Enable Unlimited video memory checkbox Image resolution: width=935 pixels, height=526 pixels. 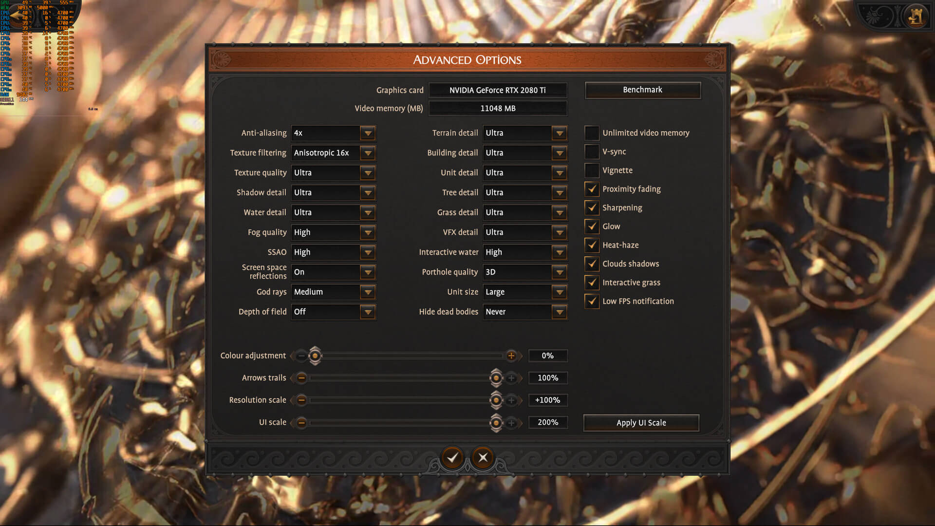592,133
